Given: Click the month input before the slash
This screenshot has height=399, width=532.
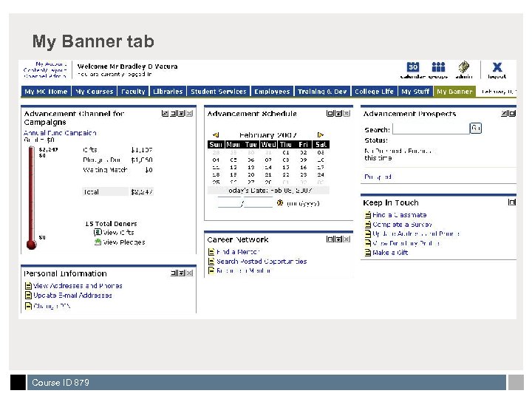Looking at the screenshot, I should click(229, 202).
